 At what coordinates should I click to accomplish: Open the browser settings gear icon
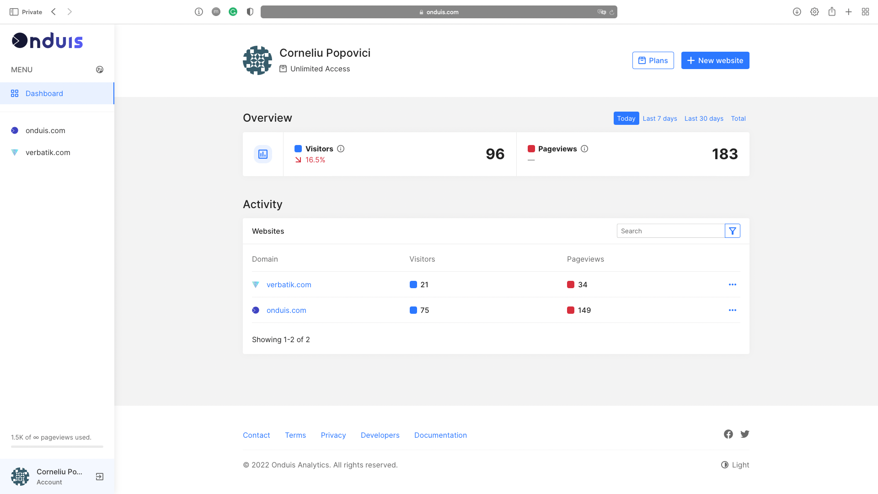click(x=814, y=12)
